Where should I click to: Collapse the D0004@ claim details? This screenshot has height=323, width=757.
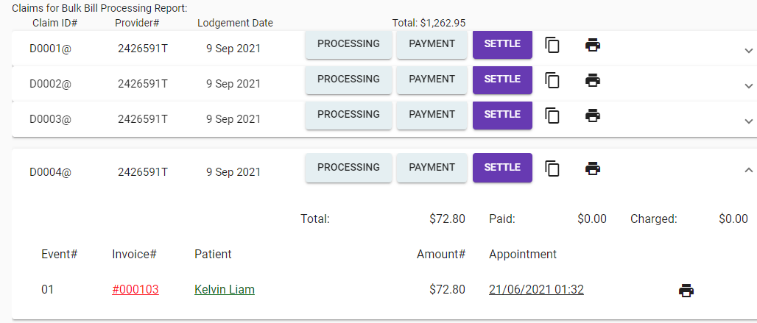(x=748, y=170)
